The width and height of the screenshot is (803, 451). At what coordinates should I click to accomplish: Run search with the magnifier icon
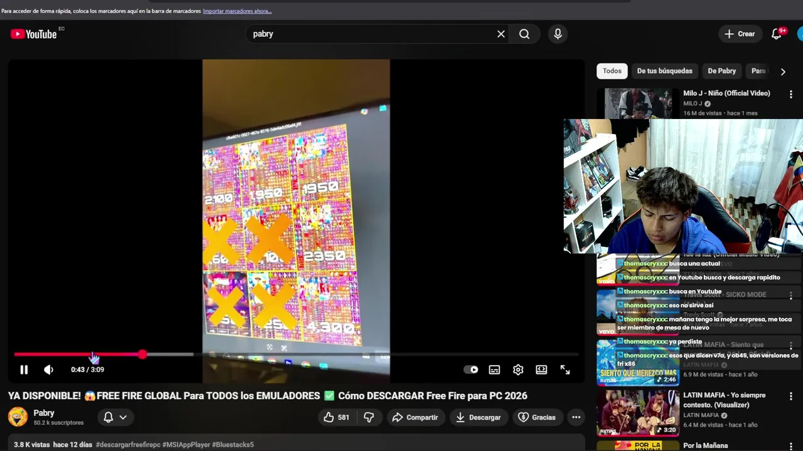point(524,34)
